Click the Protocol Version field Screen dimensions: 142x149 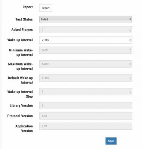click(x=86, y=116)
